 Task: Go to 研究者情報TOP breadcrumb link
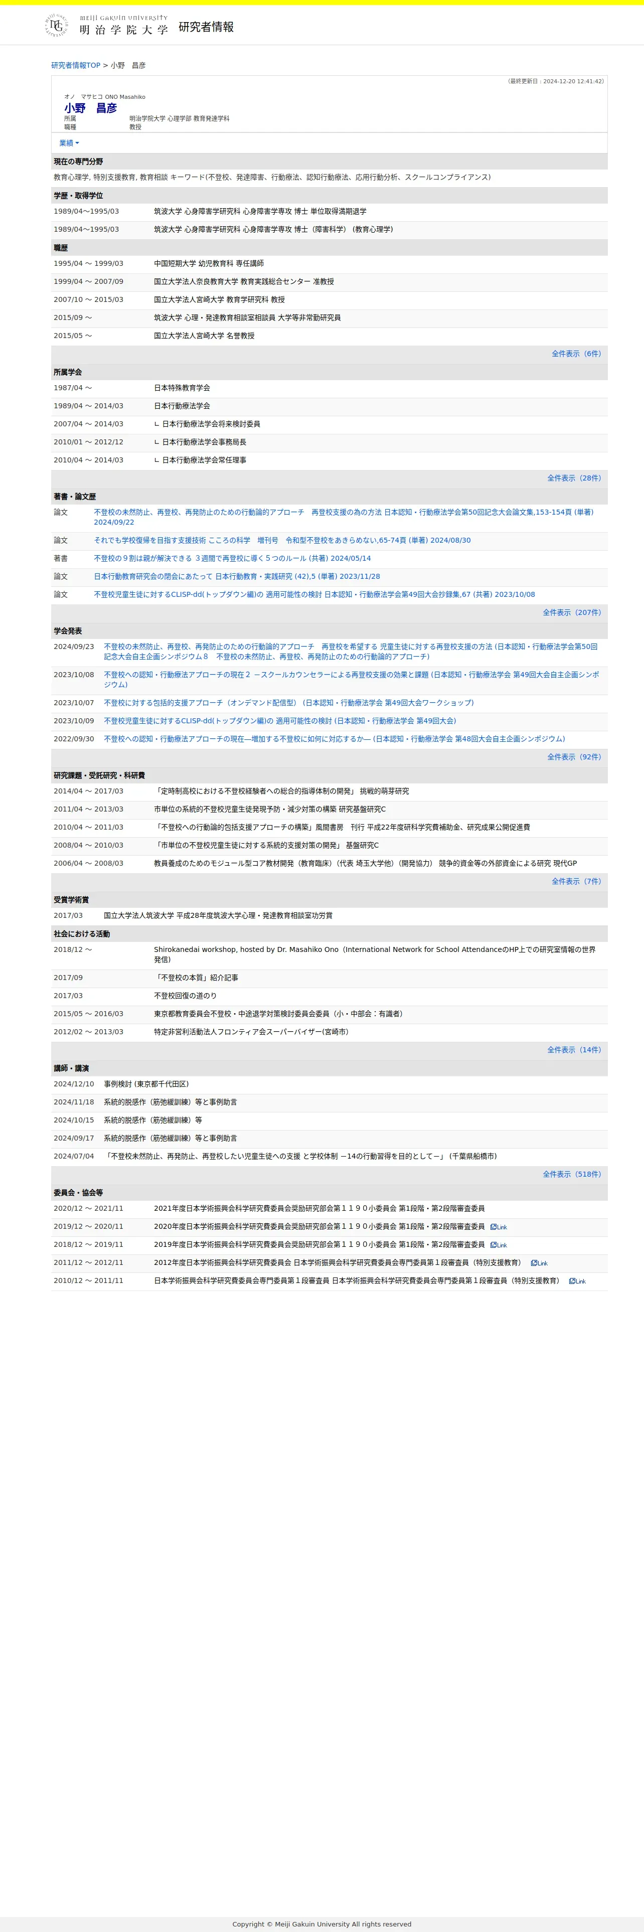pos(76,65)
